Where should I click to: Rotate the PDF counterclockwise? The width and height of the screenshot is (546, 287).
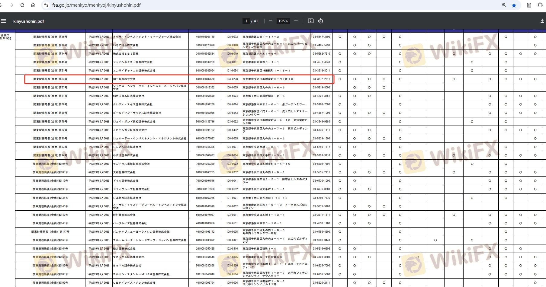(x=320, y=21)
